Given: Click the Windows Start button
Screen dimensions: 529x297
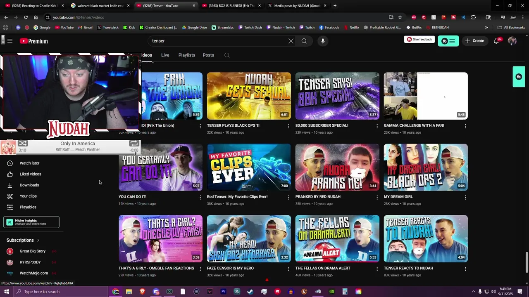Looking at the screenshot, I should pyautogui.click(x=6, y=292).
